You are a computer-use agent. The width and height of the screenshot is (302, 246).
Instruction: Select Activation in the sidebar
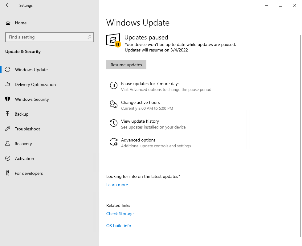[x=24, y=158]
